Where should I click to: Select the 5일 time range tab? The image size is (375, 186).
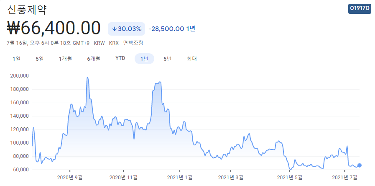(40, 59)
